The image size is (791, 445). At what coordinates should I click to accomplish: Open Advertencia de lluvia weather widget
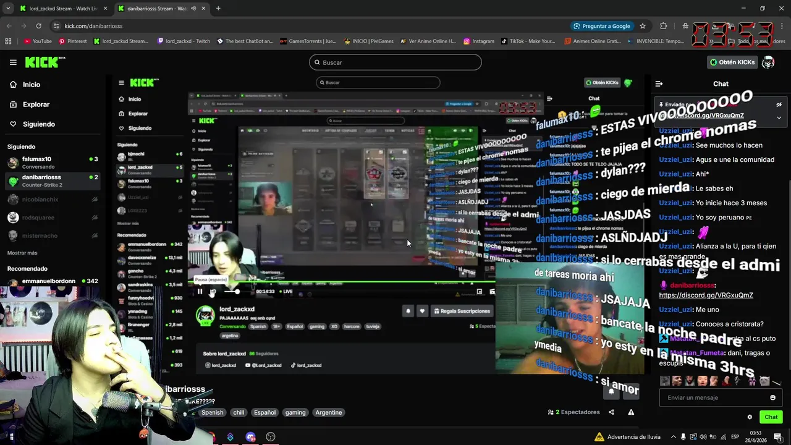point(627,437)
